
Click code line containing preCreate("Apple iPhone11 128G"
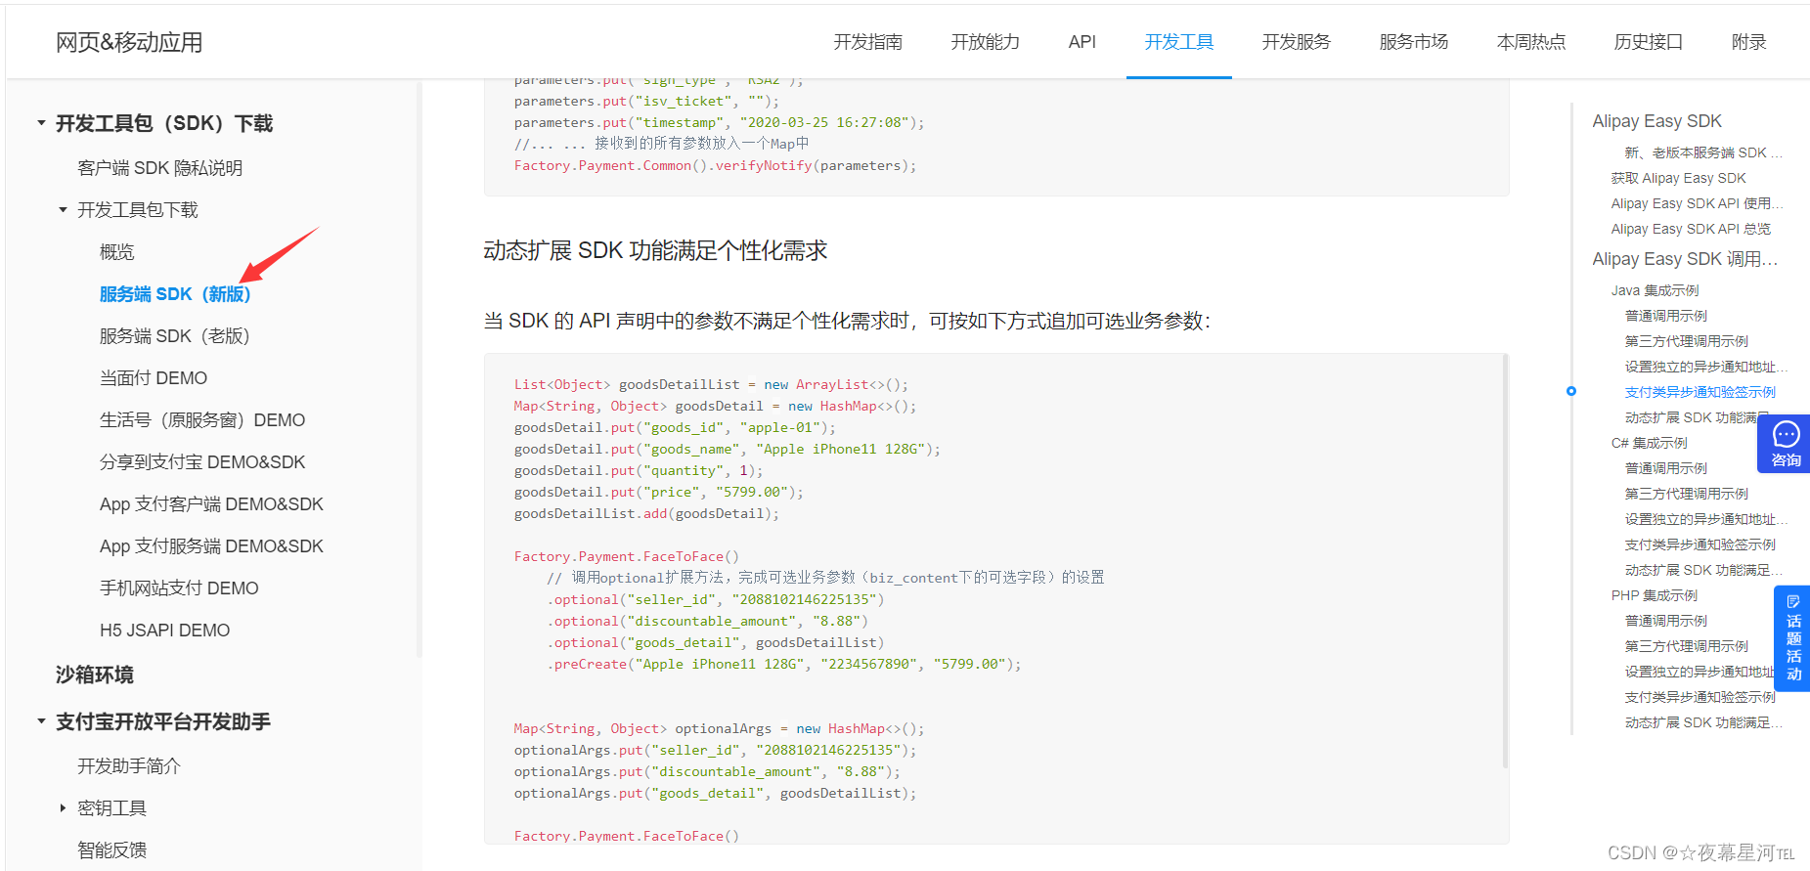[783, 664]
